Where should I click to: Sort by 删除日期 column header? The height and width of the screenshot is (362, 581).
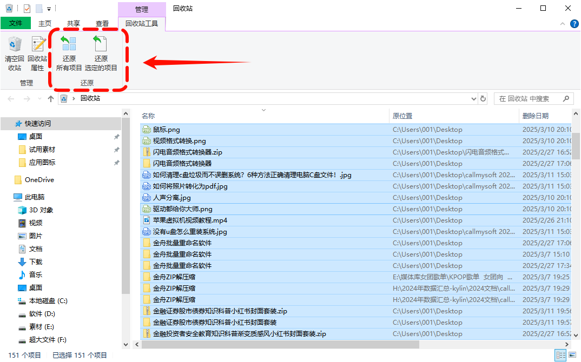click(x=536, y=116)
